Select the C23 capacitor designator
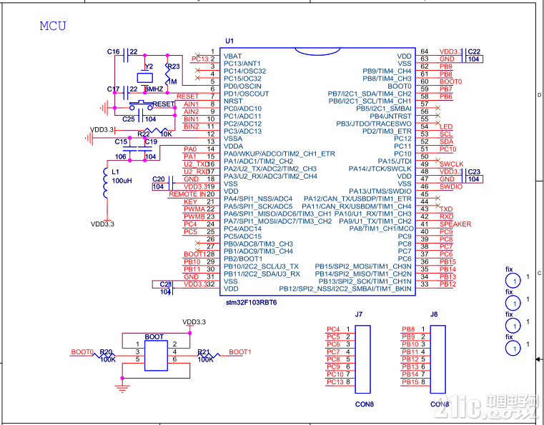 474,172
